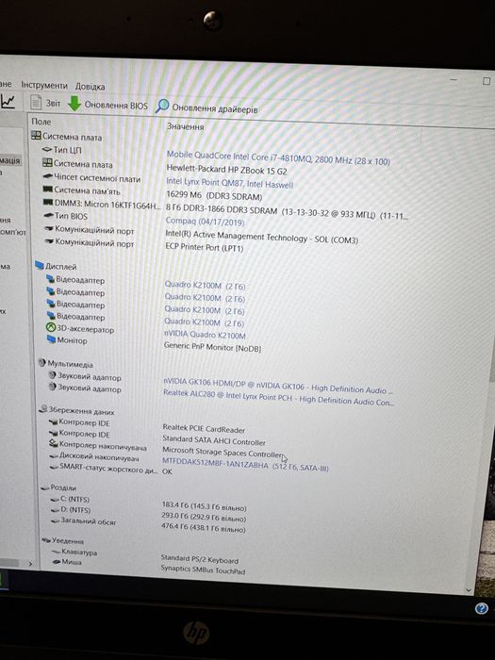Click the 16299 МБ (DDR3 SDRAM) value

click(214, 196)
